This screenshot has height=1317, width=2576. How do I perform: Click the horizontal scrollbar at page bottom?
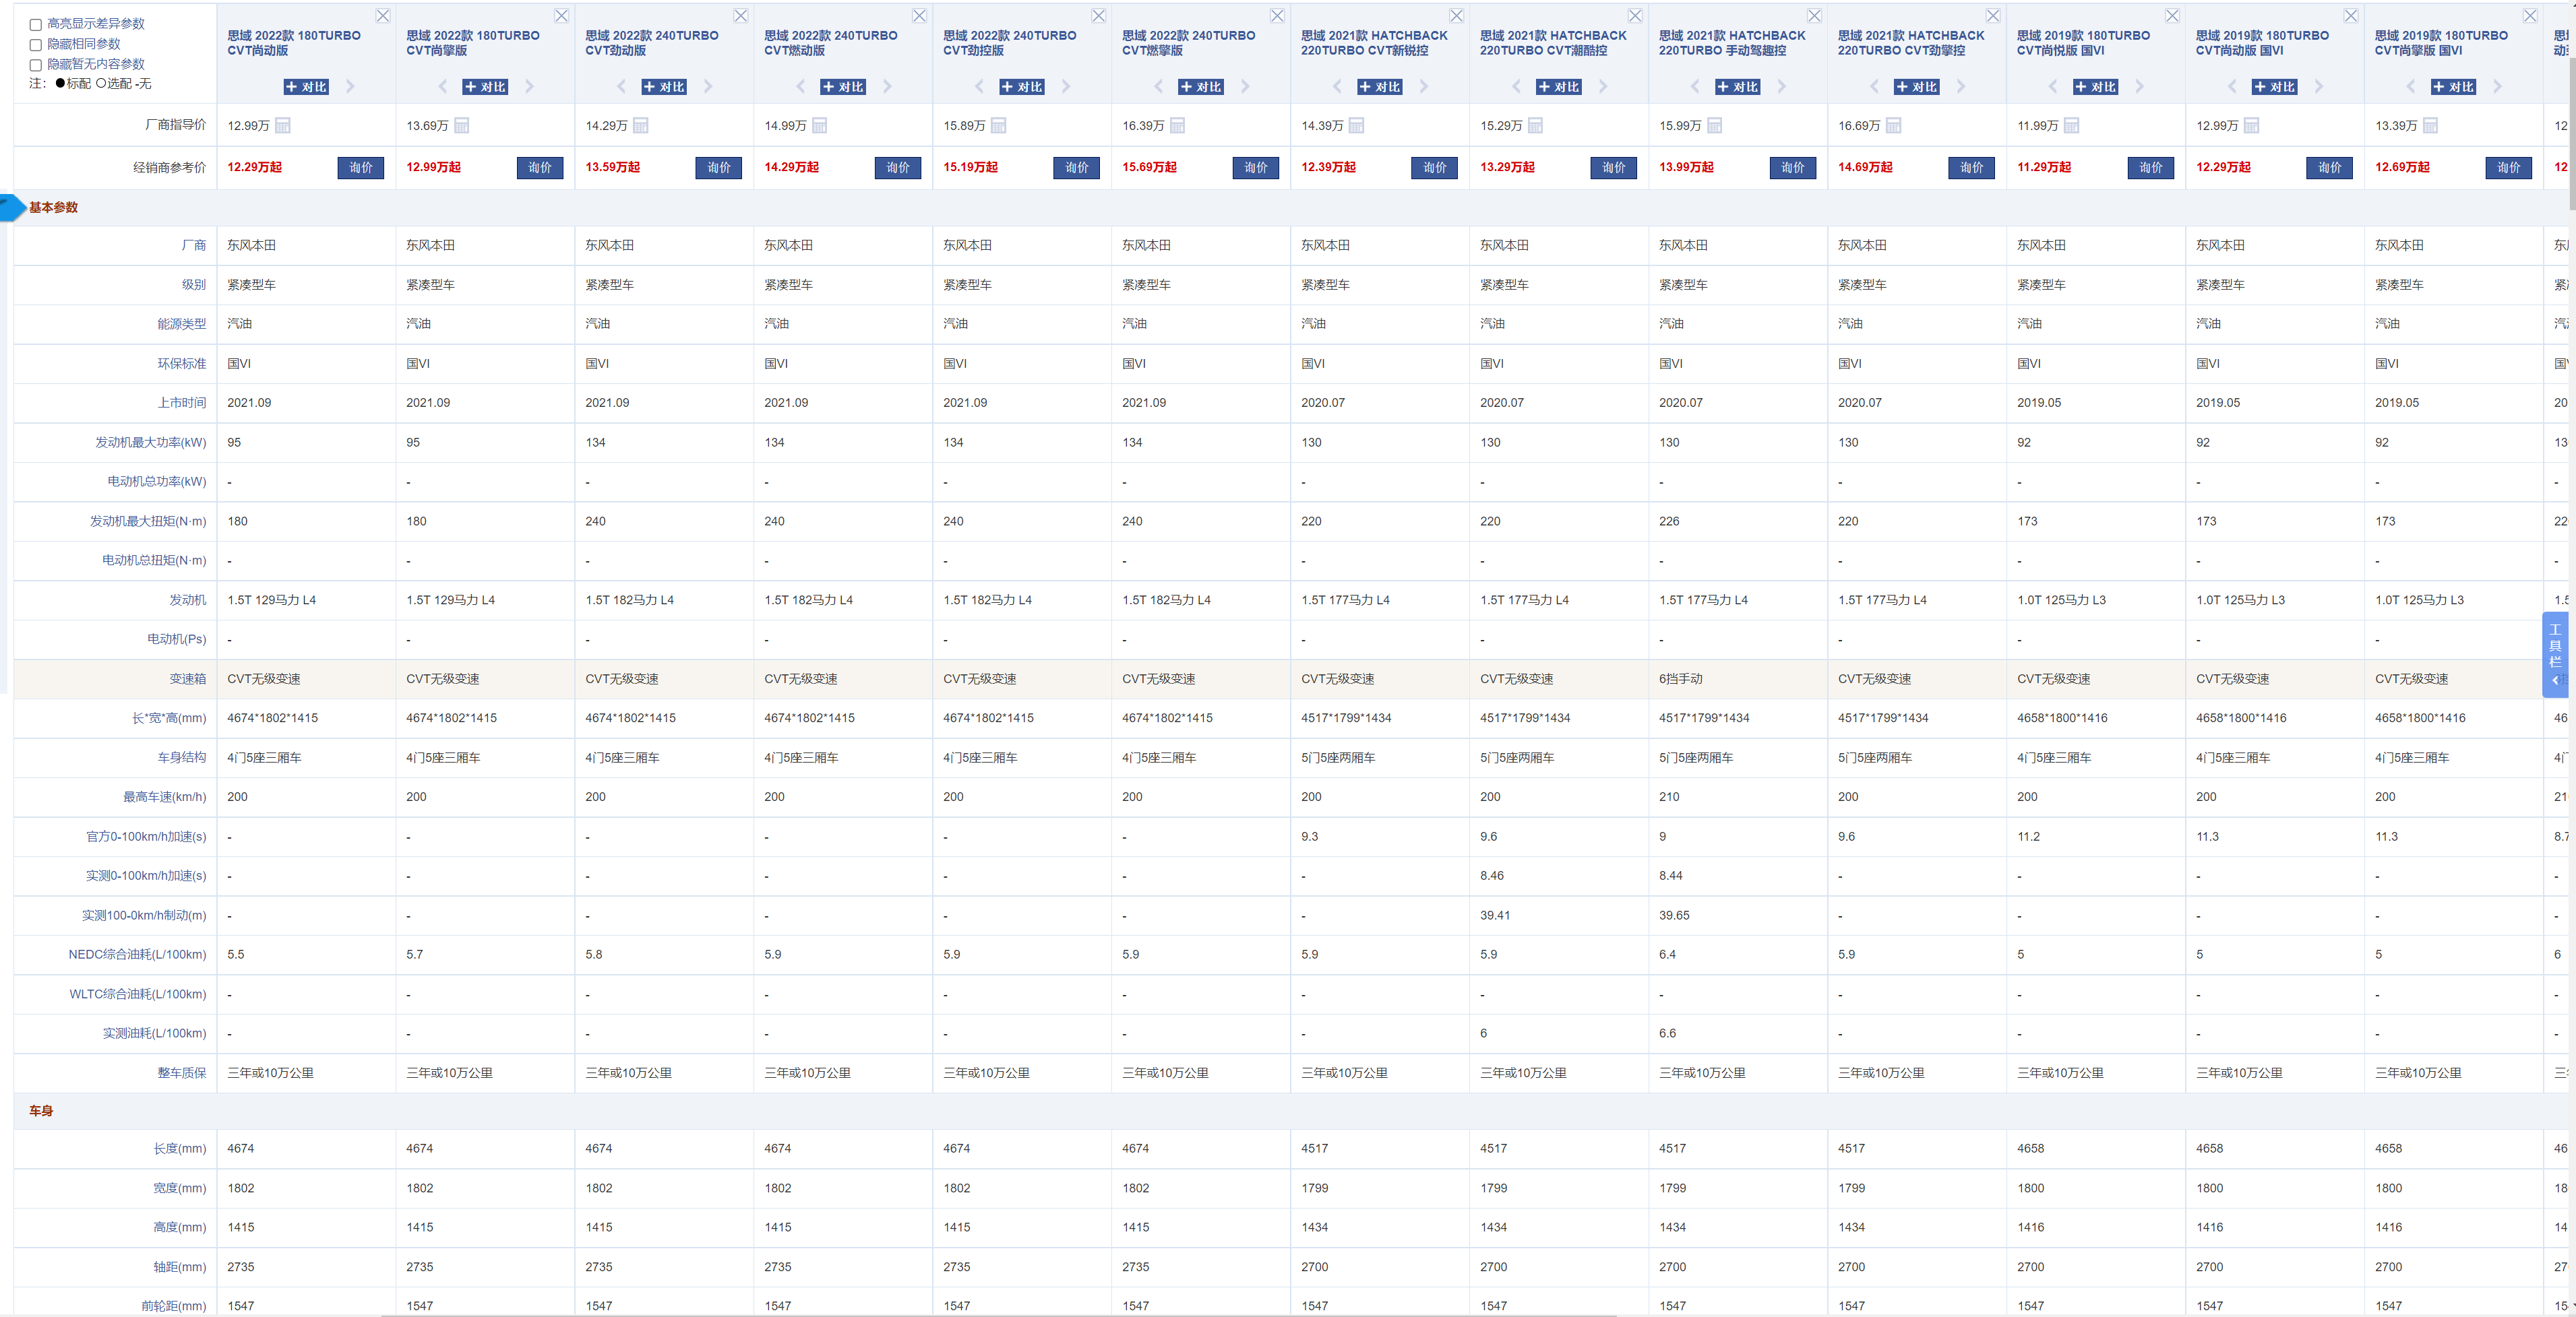pyautogui.click(x=998, y=1315)
